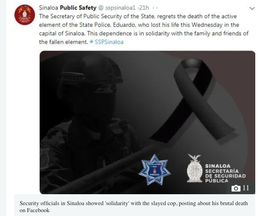The image size is (258, 216).
Task: Click the black mourning ribbon graphic
Action: coord(193,100)
